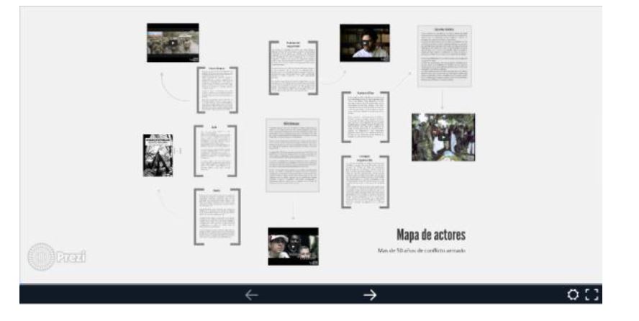Select bracketed frame above the 'Mapa de actores' title
Viewport: 639px width, 321px height.
click(x=365, y=181)
